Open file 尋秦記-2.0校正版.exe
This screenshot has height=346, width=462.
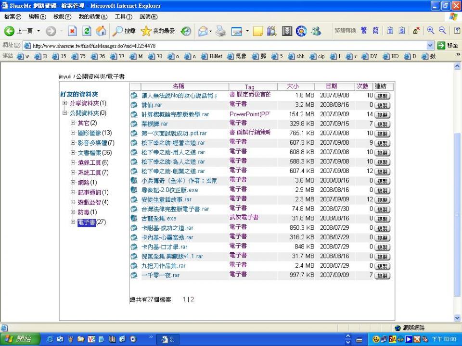point(170,190)
